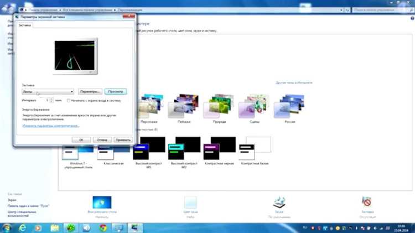Viewport: 415px width, 233px height.
Task: Click Панель управления in the breadcrumb
Action: [43, 10]
